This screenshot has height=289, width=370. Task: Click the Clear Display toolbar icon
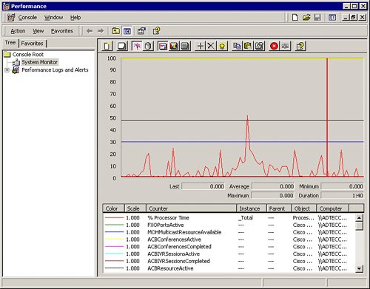click(x=121, y=46)
